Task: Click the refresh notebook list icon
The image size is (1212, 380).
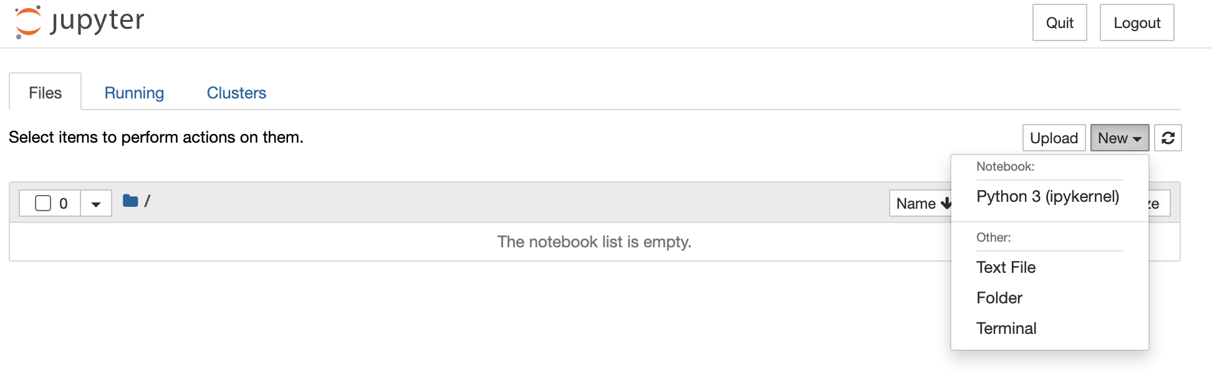Action: pos(1168,138)
